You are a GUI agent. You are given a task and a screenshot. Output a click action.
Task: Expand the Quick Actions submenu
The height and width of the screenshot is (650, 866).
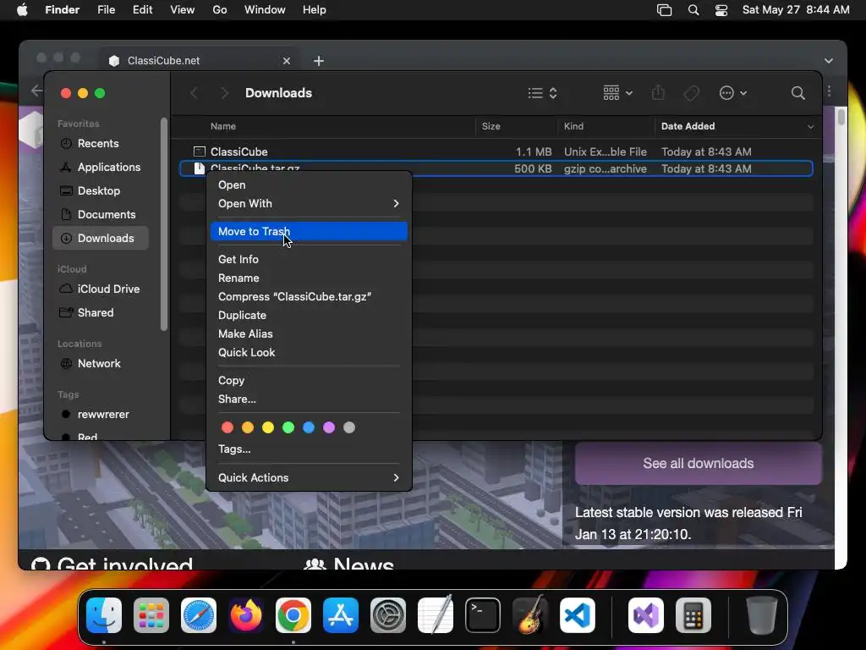pyautogui.click(x=309, y=477)
